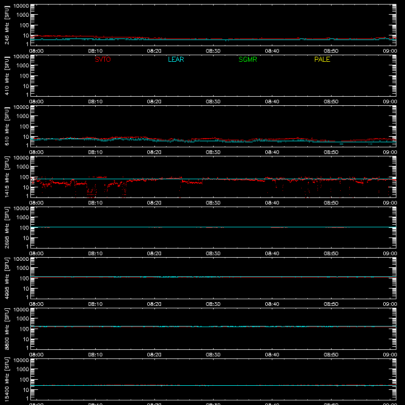
Task: Select the 245 MHz [SFU] axis label
Action: tap(7, 25)
